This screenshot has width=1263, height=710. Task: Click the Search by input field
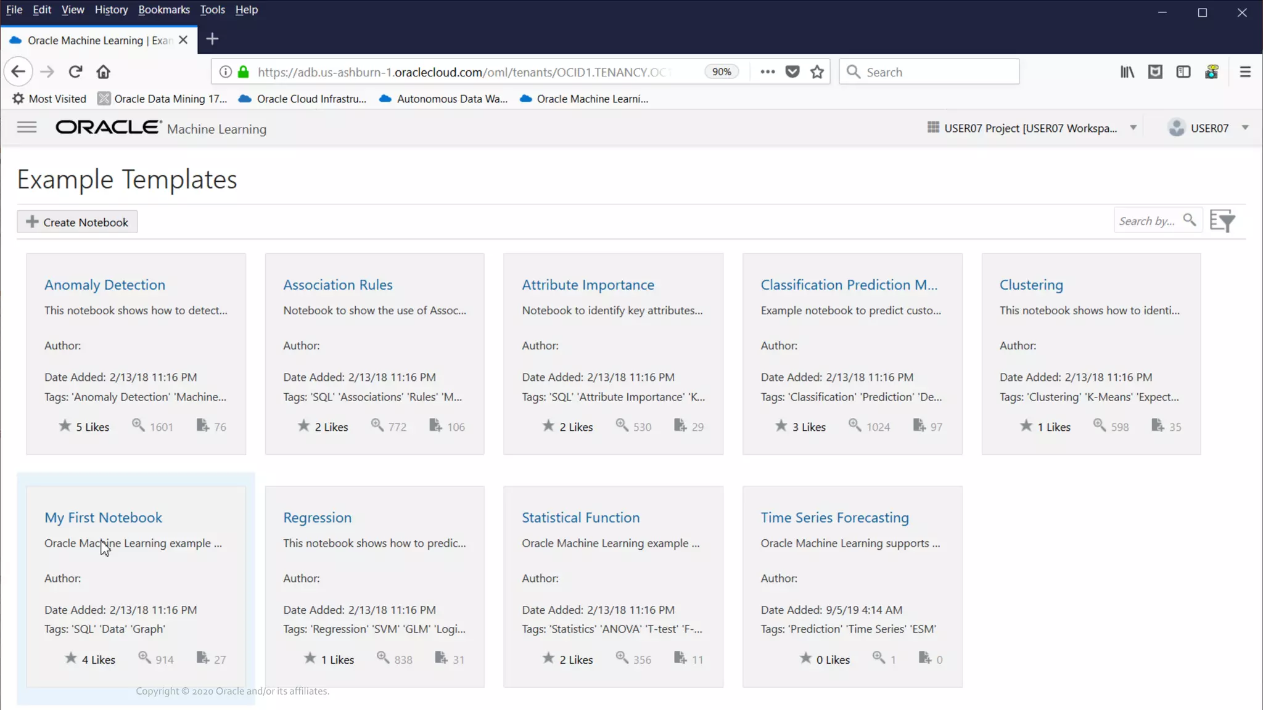coord(1146,221)
